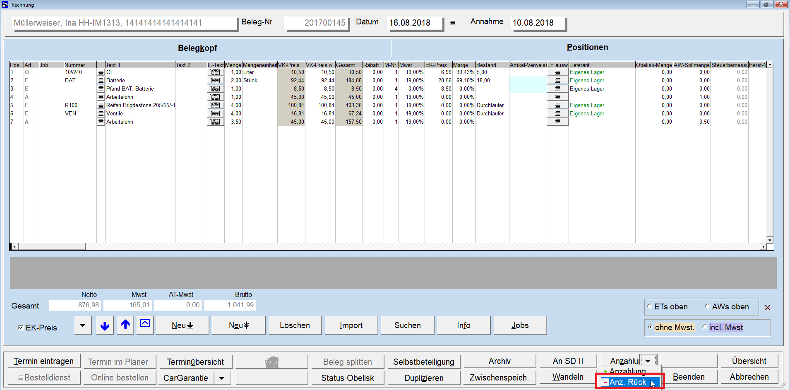Open L.-Text icon for Ventile row
Viewport: 790px width, 390px height.
(215, 114)
